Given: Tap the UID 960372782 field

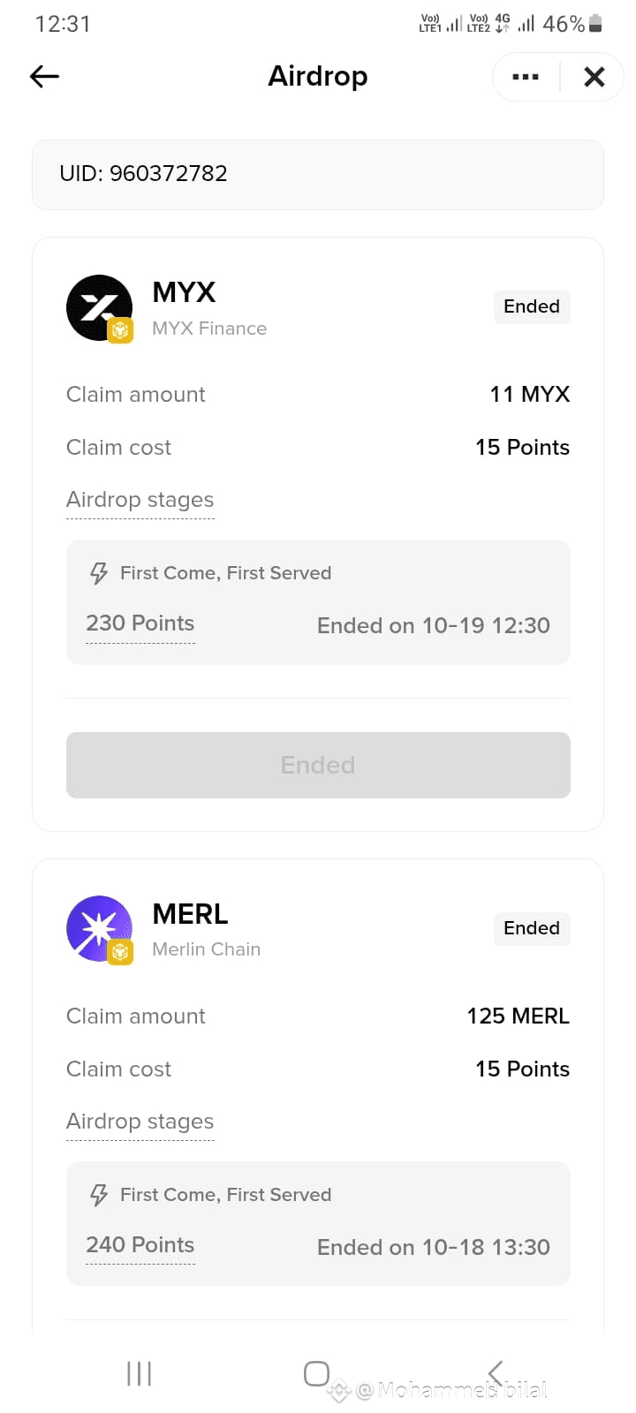Looking at the screenshot, I should (318, 174).
